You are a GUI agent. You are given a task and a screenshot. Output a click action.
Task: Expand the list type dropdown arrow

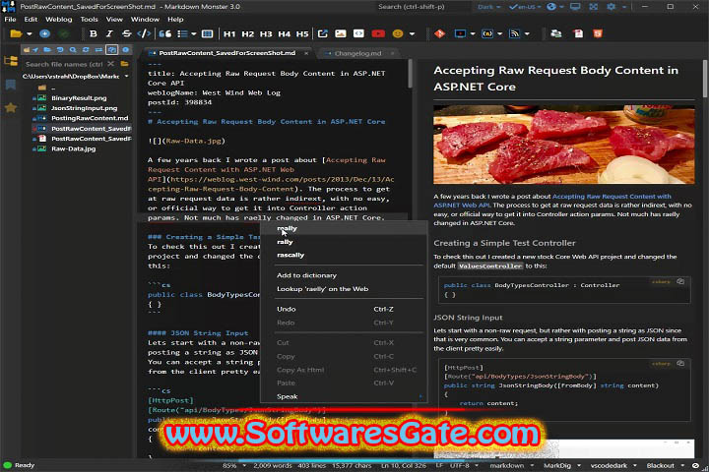click(x=194, y=33)
